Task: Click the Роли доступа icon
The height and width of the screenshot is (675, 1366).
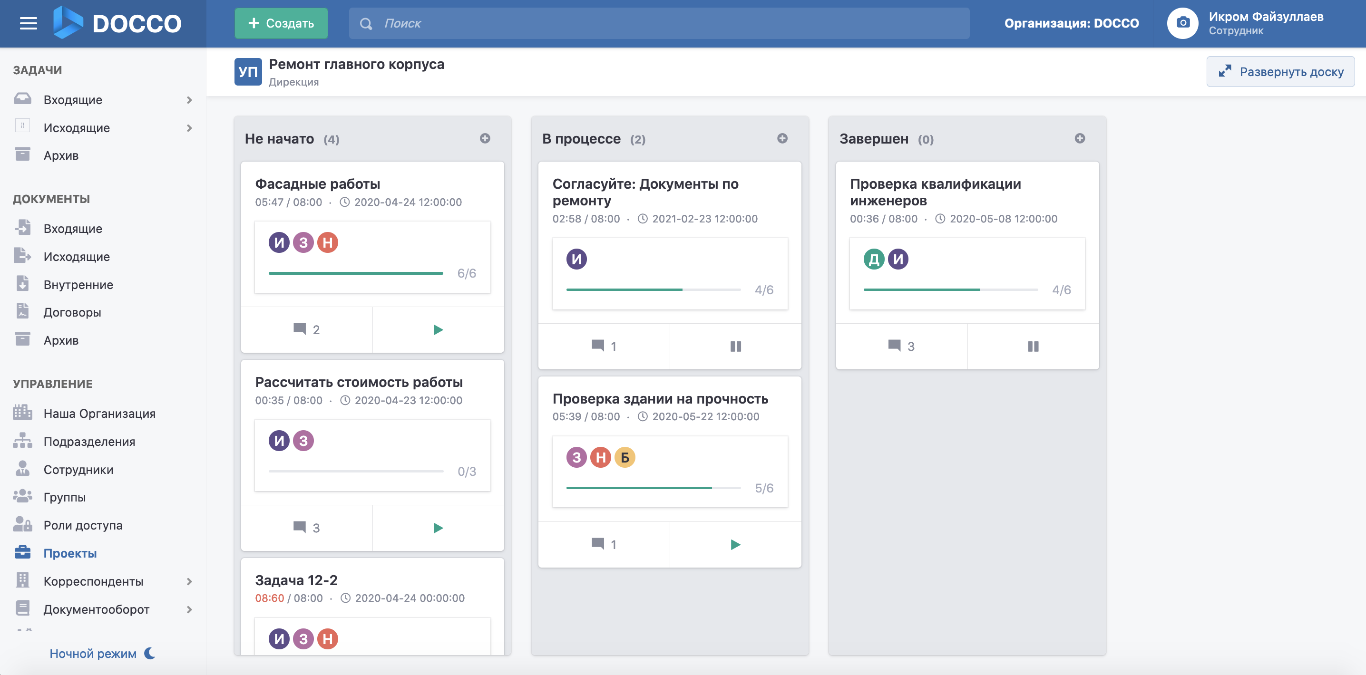Action: (x=22, y=524)
